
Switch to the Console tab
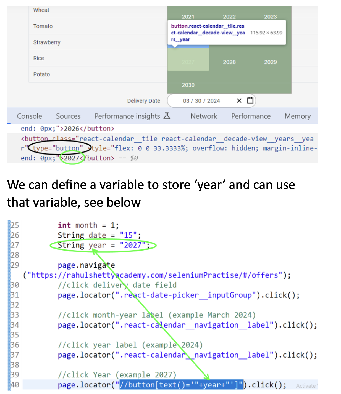tap(29, 116)
